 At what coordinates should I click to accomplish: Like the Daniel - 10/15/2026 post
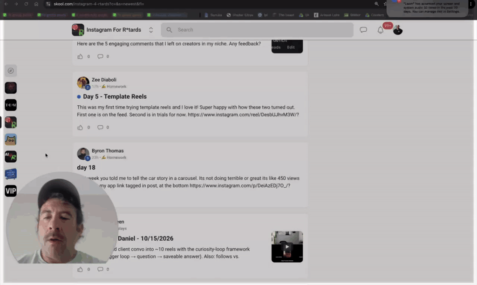[80, 269]
